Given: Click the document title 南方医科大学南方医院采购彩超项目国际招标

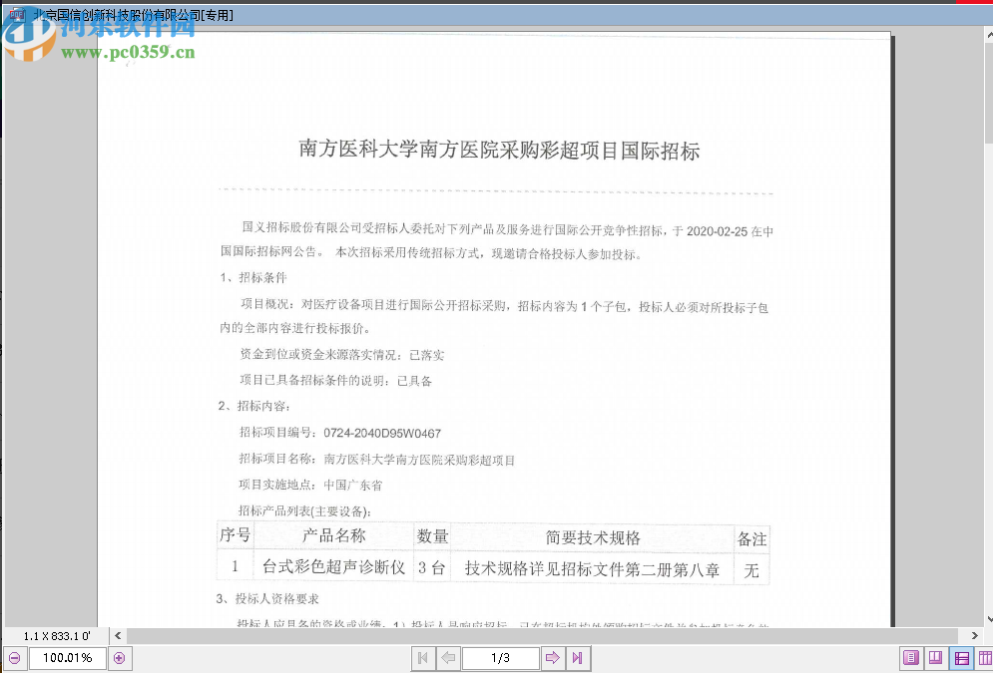Looking at the screenshot, I should pyautogui.click(x=499, y=150).
